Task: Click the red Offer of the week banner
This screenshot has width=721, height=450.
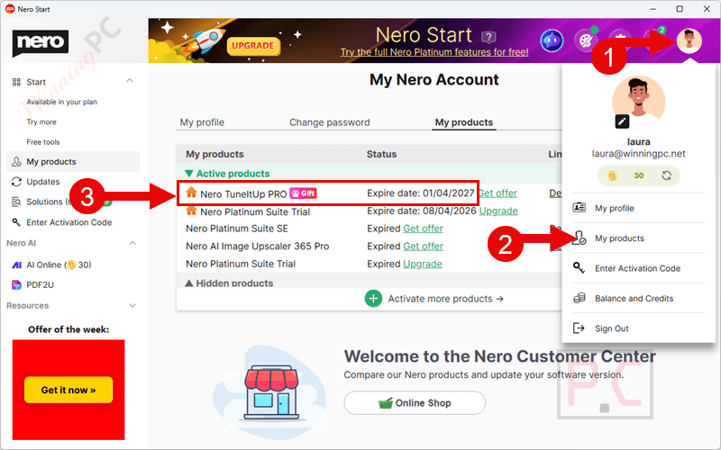Action: [68, 390]
